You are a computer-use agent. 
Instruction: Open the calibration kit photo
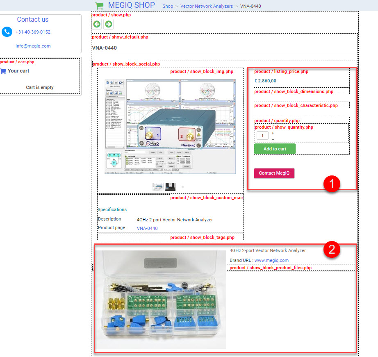tap(161, 299)
